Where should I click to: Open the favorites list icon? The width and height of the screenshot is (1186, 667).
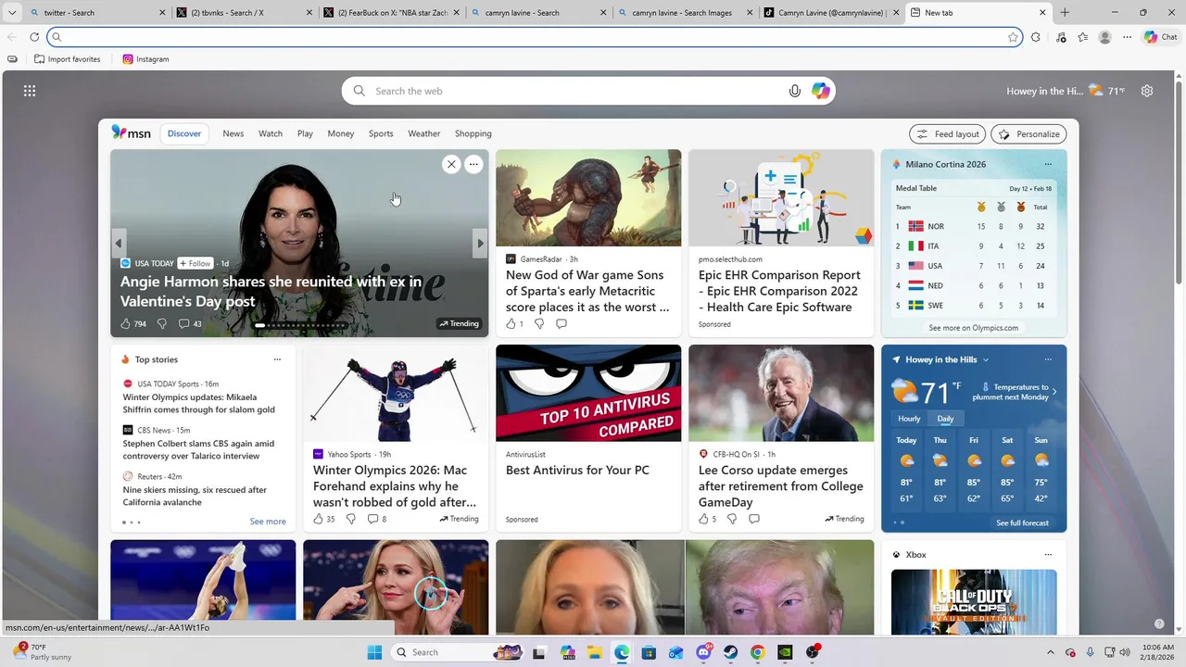pos(1082,37)
